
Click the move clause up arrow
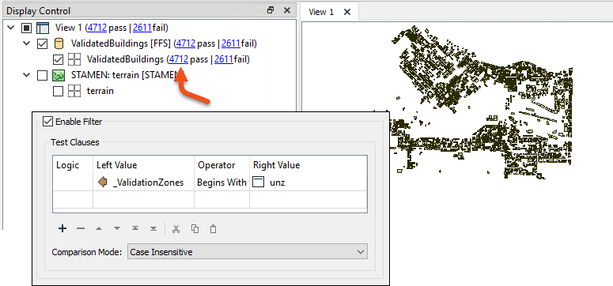pyautogui.click(x=99, y=228)
